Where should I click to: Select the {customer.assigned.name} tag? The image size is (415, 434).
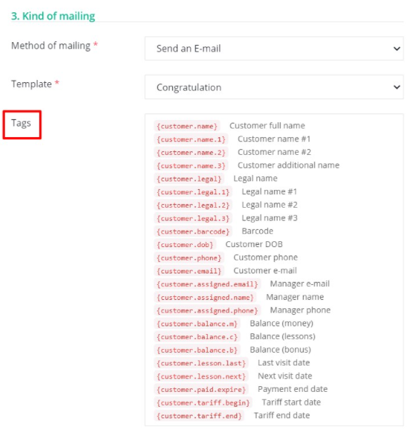point(205,297)
